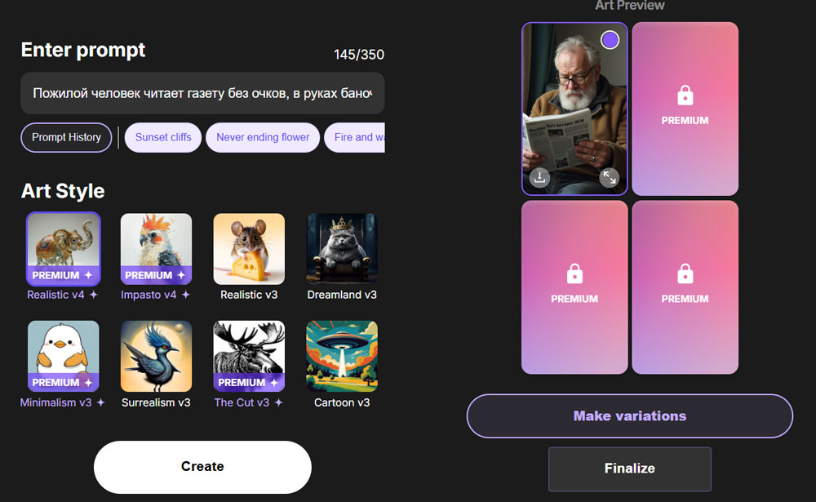
Task: Choose Surrealism v3 bird style
Action: [x=156, y=356]
